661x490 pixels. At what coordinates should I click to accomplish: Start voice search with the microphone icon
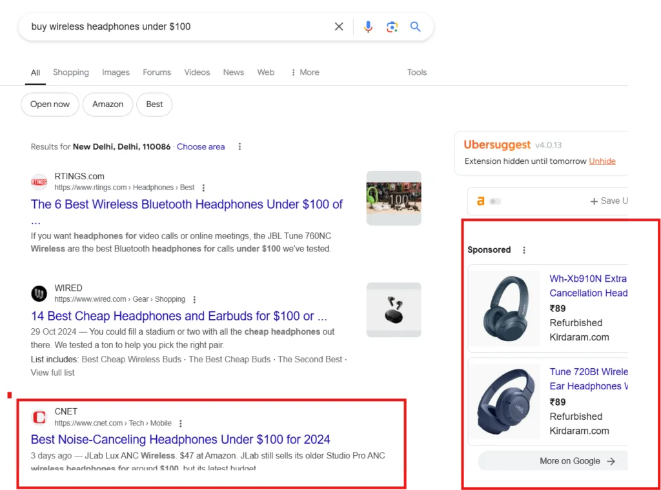click(368, 26)
